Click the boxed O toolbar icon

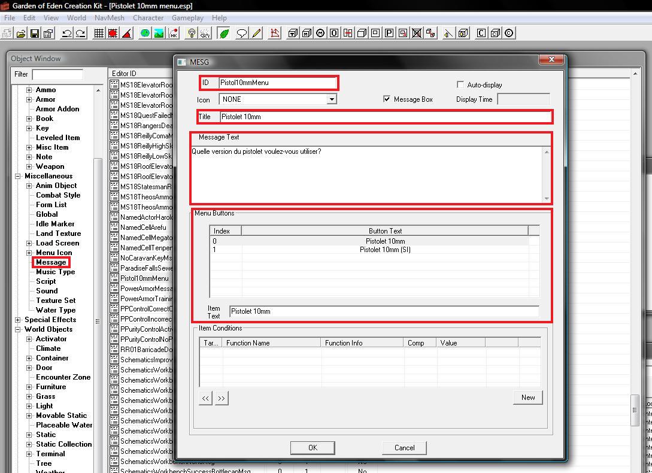334,34
